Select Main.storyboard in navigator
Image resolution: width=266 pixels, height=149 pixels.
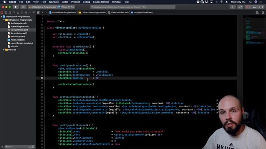[17, 36]
